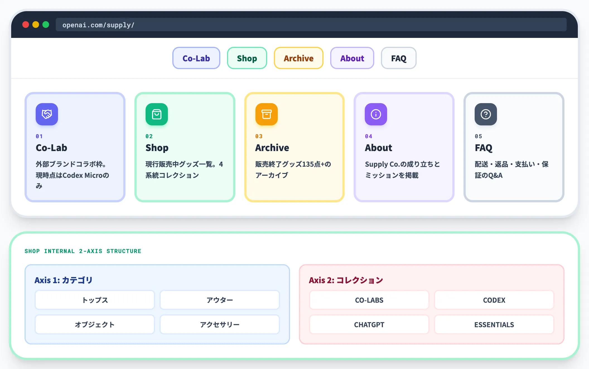Image resolution: width=589 pixels, height=369 pixels.
Task: Click the card number 04
Action: click(x=369, y=136)
